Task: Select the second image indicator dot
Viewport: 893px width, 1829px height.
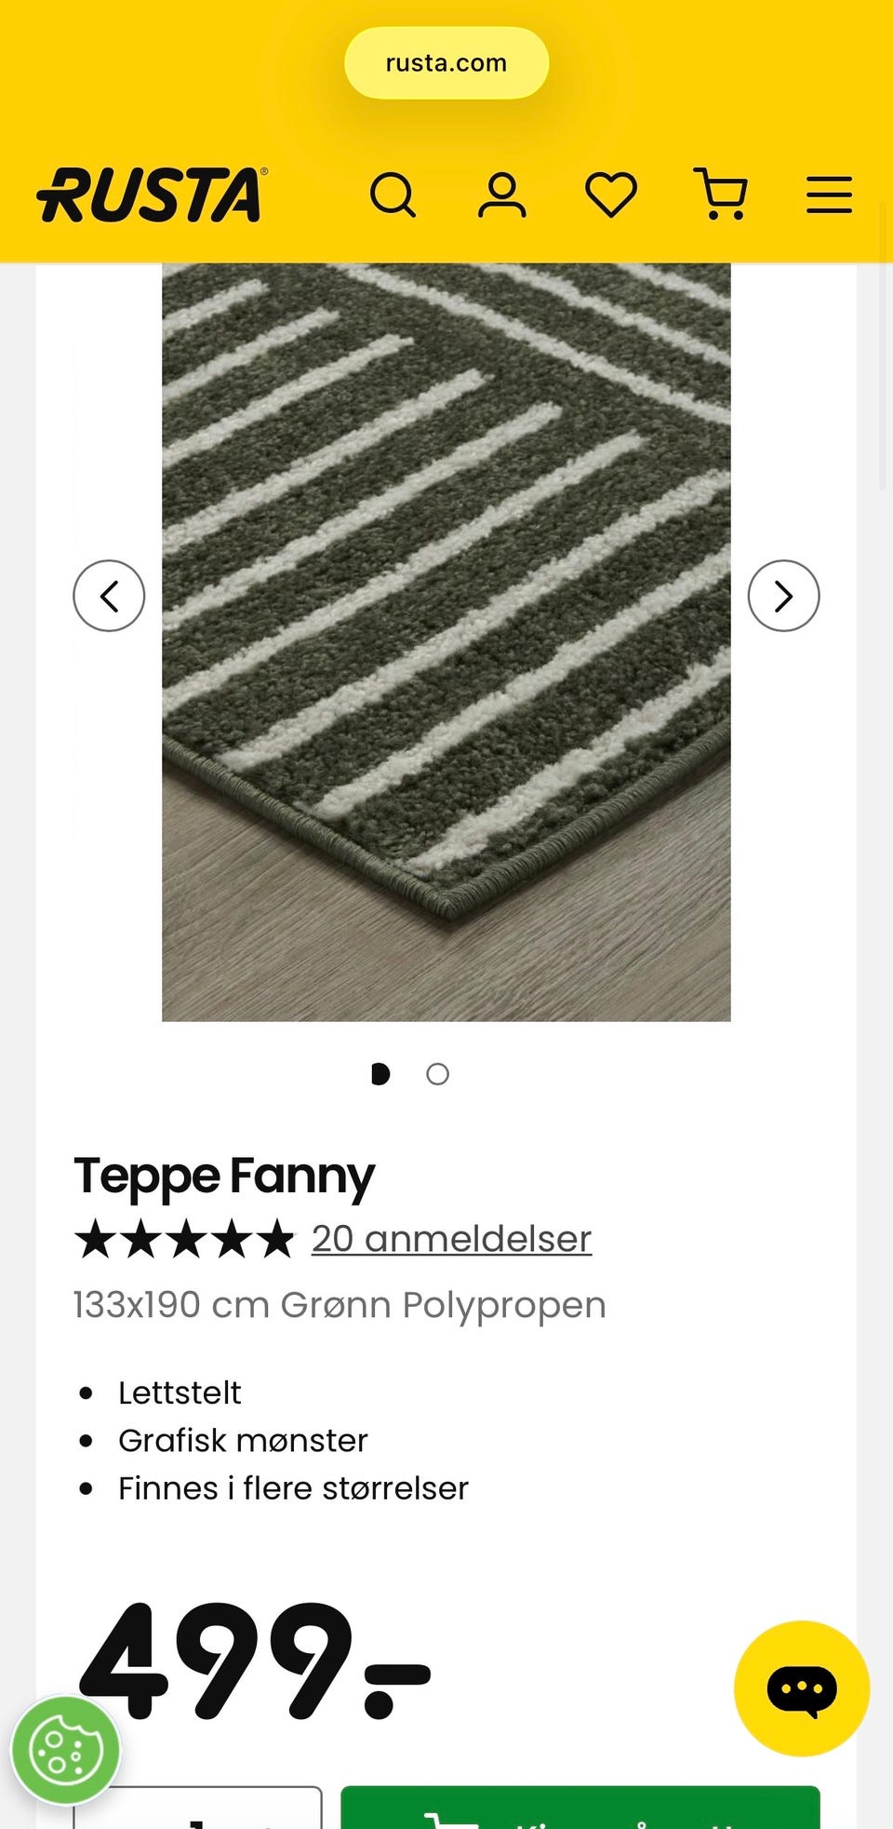Action: click(x=437, y=1074)
